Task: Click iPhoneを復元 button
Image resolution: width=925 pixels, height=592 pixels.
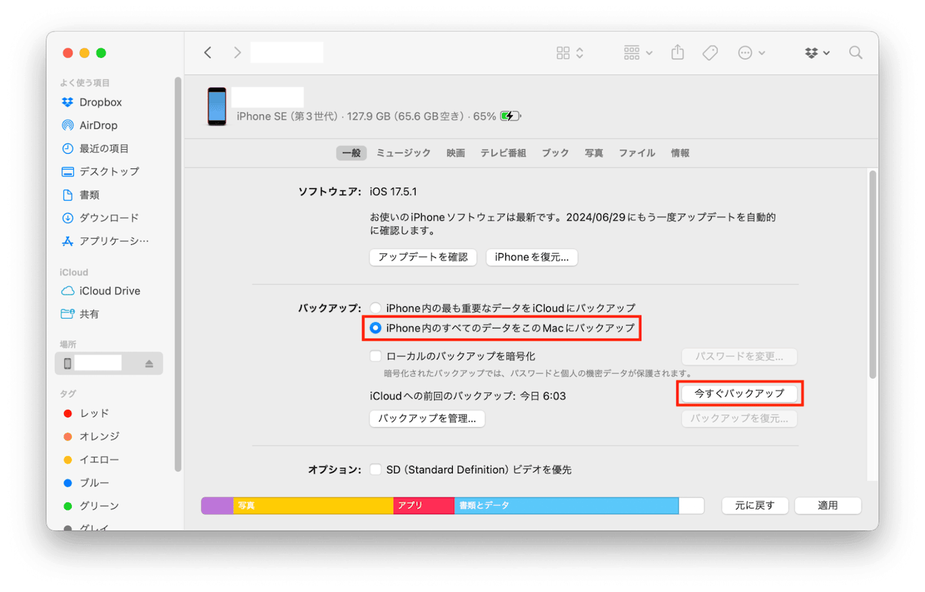Action: (x=532, y=257)
